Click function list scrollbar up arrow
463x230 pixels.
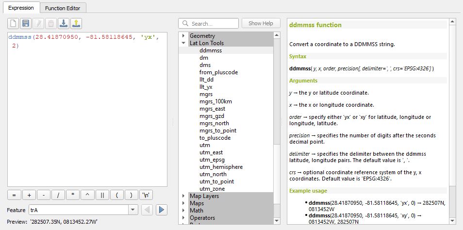277,35
